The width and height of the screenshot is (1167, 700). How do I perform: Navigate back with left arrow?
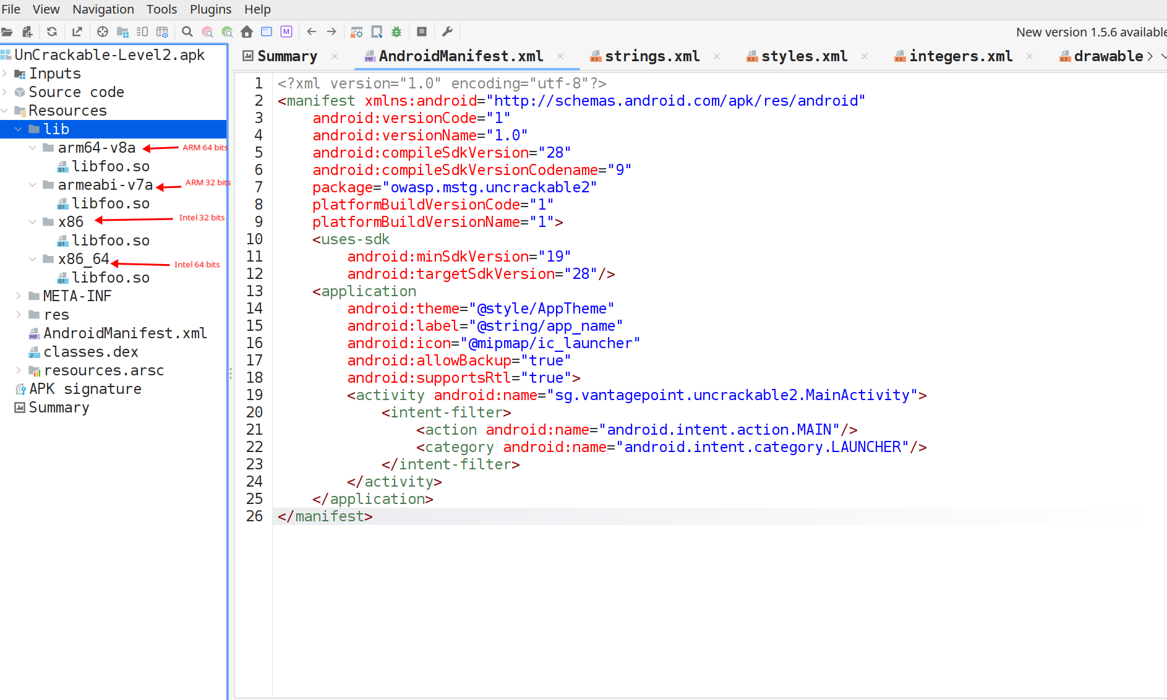(x=312, y=32)
